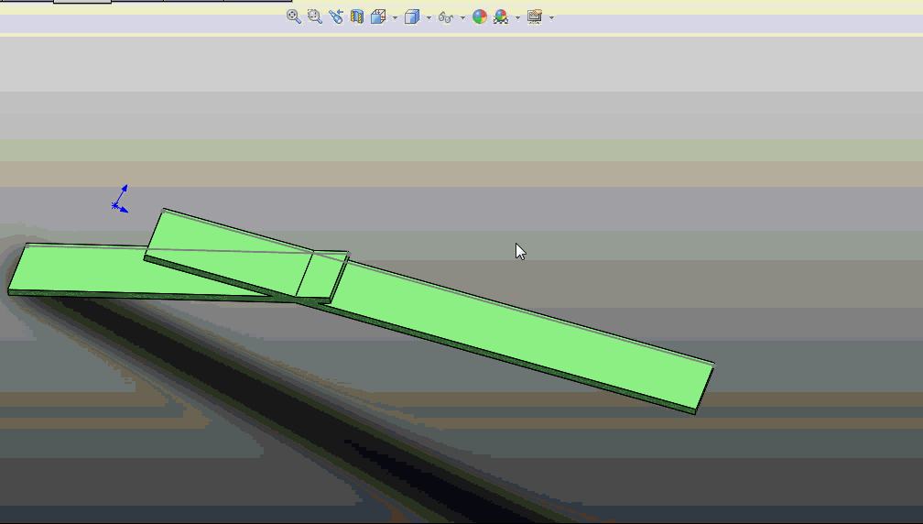Click the Apply Scene icon
This screenshot has width=923, height=524.
click(x=501, y=16)
